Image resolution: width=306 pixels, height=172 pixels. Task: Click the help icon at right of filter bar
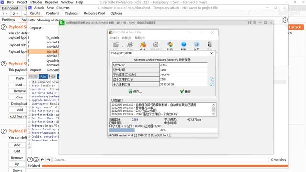tap(285, 20)
